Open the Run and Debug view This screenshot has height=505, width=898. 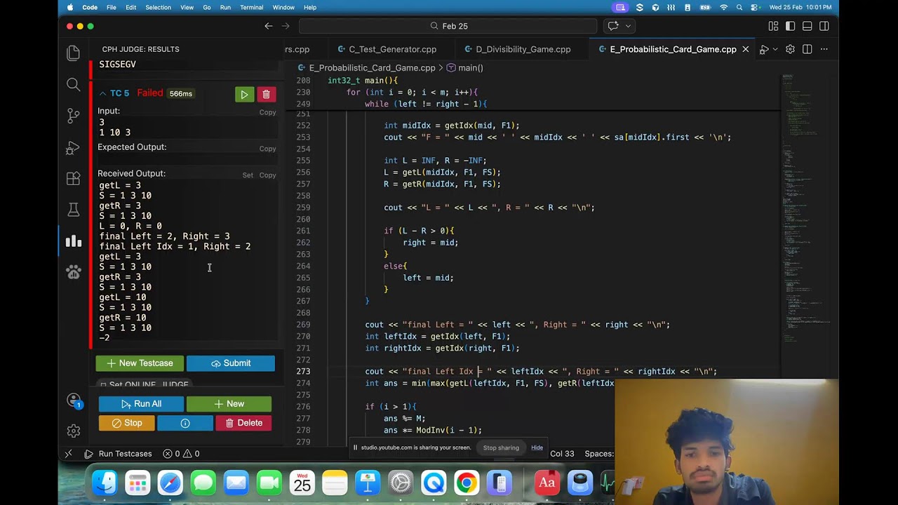click(73, 148)
